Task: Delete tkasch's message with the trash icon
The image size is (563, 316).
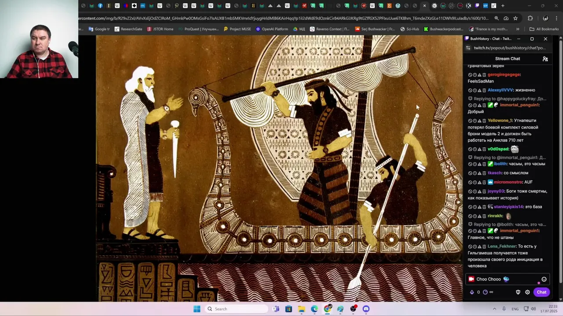Action: point(484,173)
